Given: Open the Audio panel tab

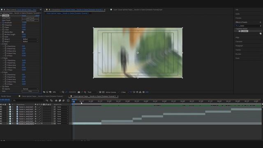Looking at the screenshot, I should (238, 14).
